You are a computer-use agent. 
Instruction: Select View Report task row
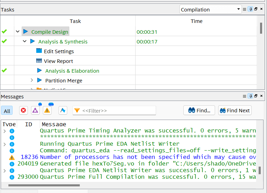(x=58, y=61)
